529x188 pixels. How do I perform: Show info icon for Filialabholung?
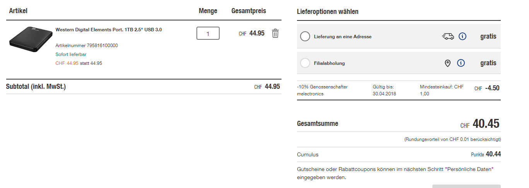(461, 63)
